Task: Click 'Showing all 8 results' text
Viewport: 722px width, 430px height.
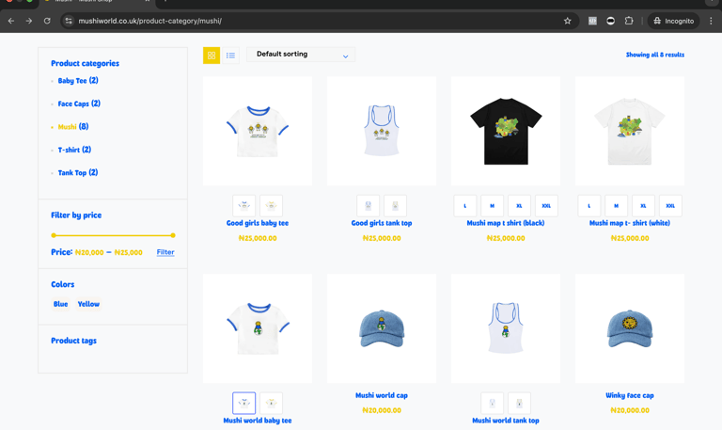Action: [x=654, y=55]
